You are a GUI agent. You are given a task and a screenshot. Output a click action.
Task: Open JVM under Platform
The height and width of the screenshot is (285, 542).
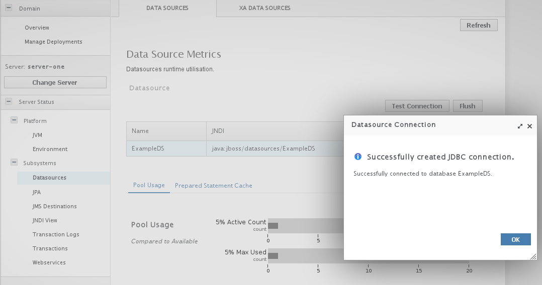point(37,135)
